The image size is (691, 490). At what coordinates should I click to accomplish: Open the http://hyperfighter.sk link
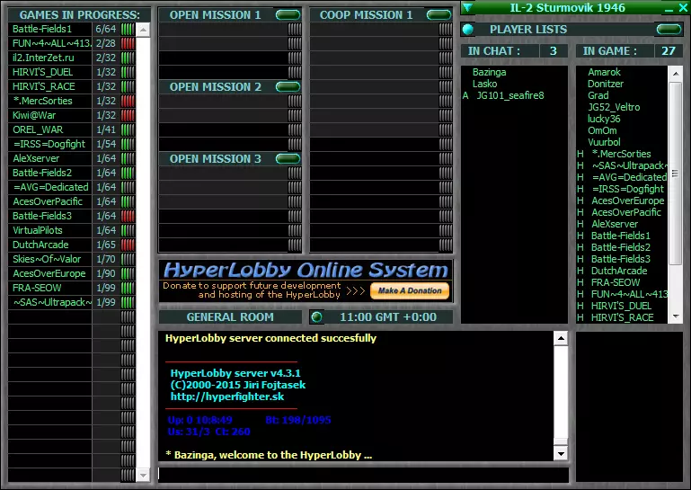click(x=227, y=396)
